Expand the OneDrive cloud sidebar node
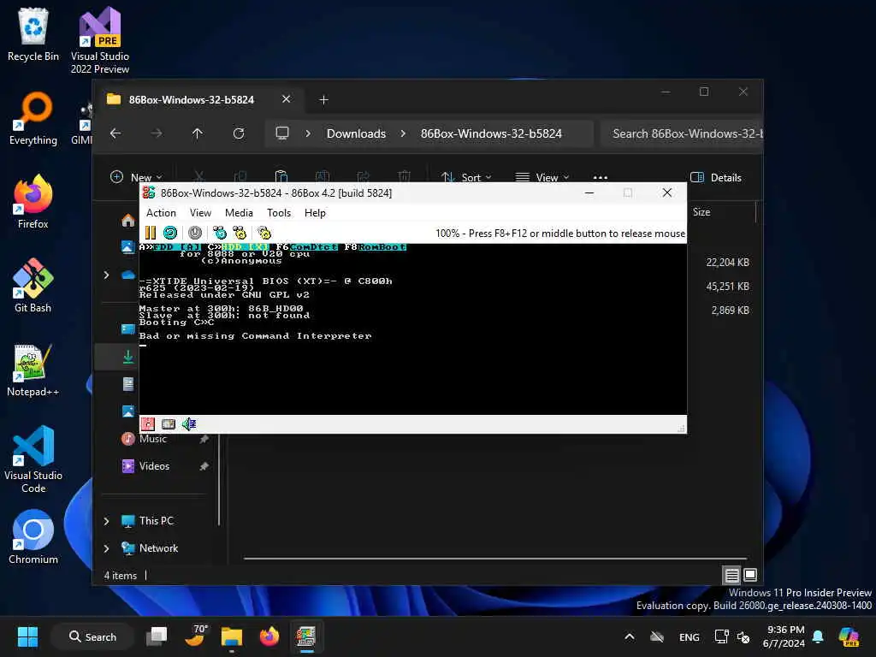The height and width of the screenshot is (657, 876). (106, 275)
